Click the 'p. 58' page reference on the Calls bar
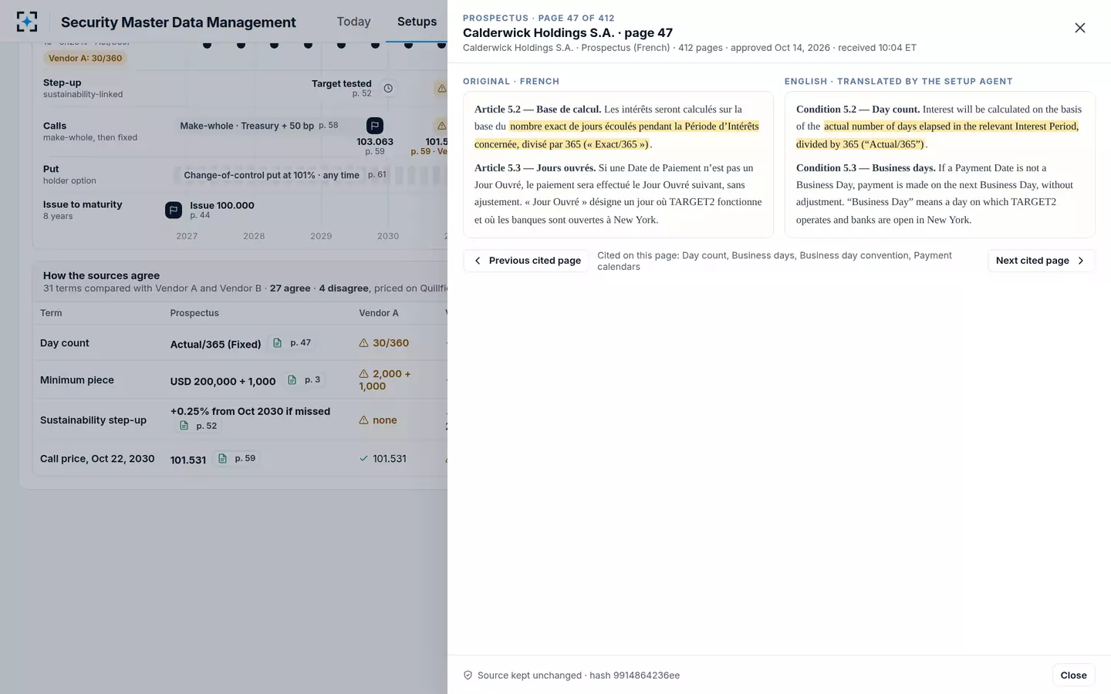This screenshot has height=694, width=1111. [329, 125]
